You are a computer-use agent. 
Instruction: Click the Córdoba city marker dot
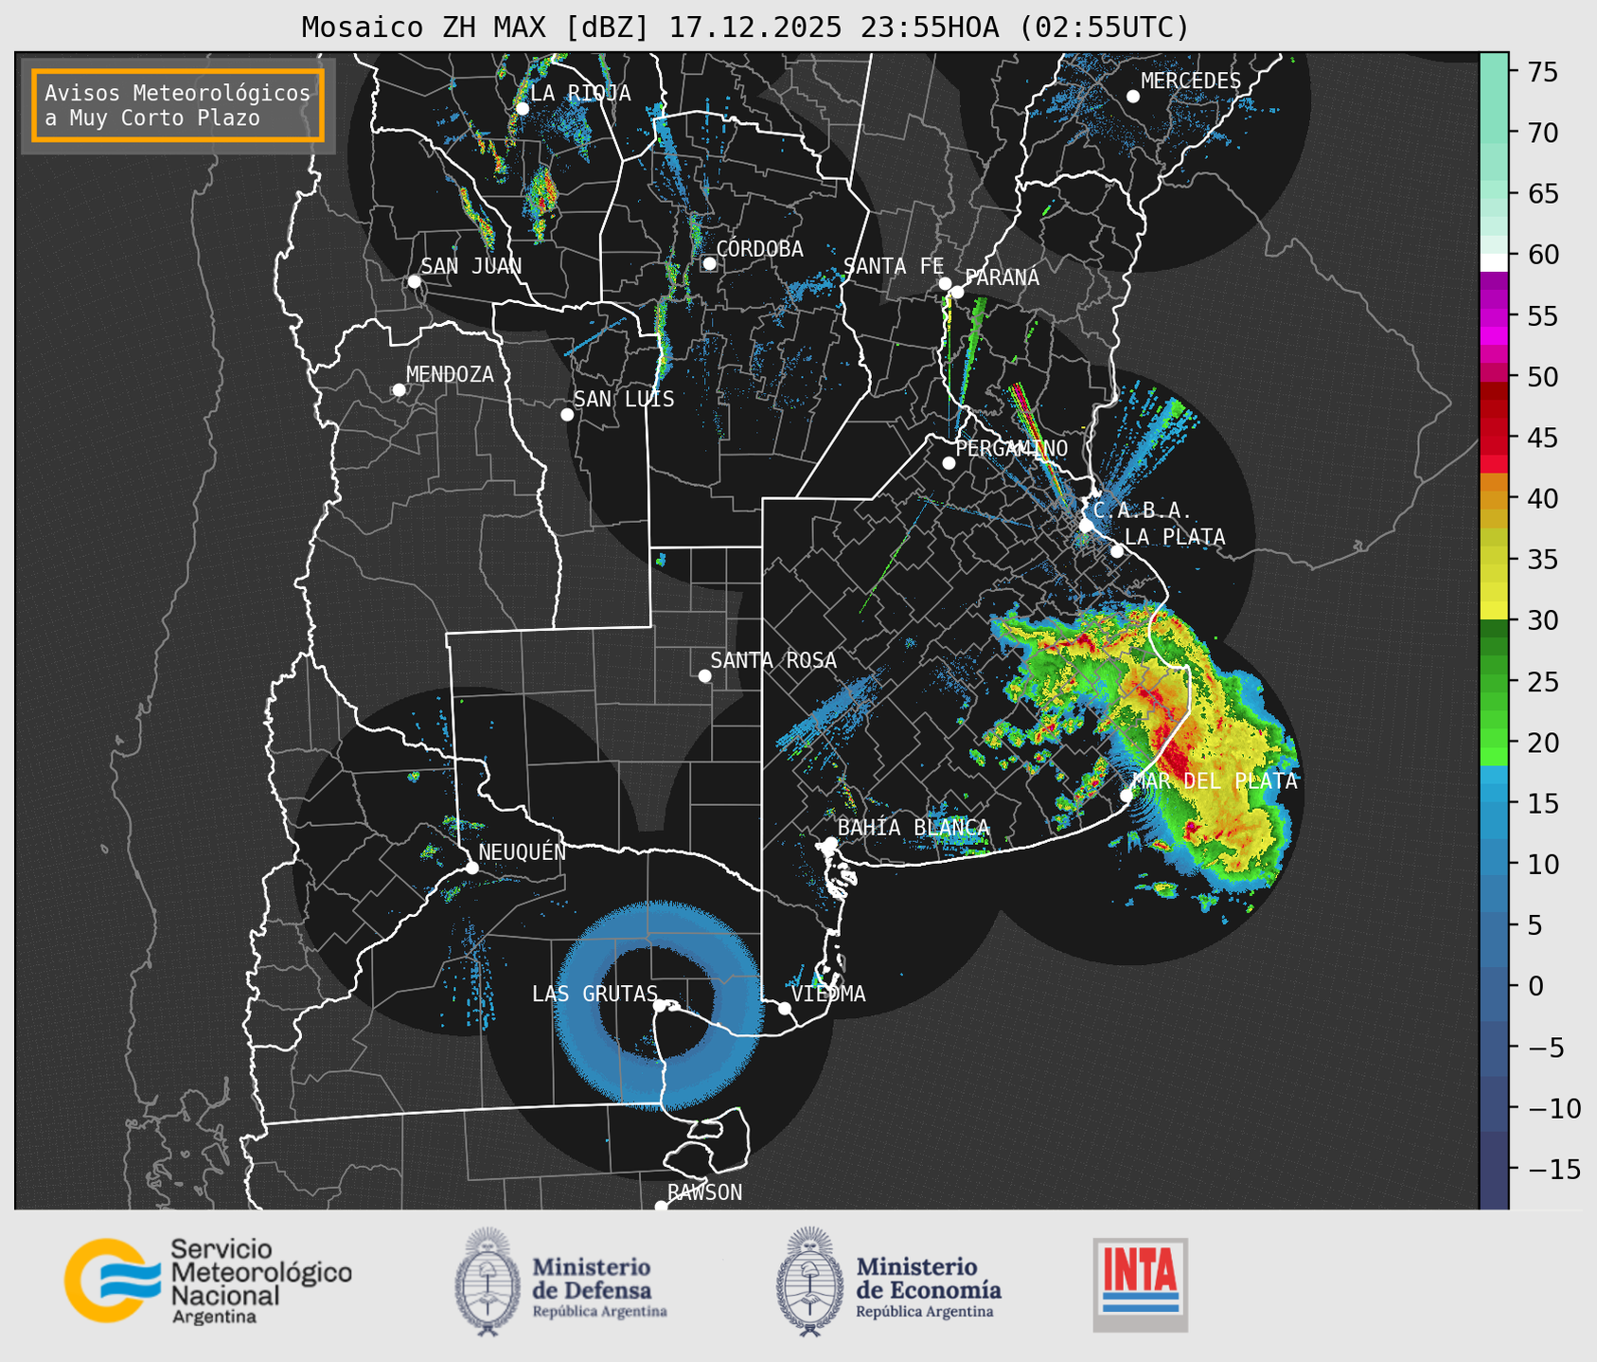pyautogui.click(x=709, y=263)
